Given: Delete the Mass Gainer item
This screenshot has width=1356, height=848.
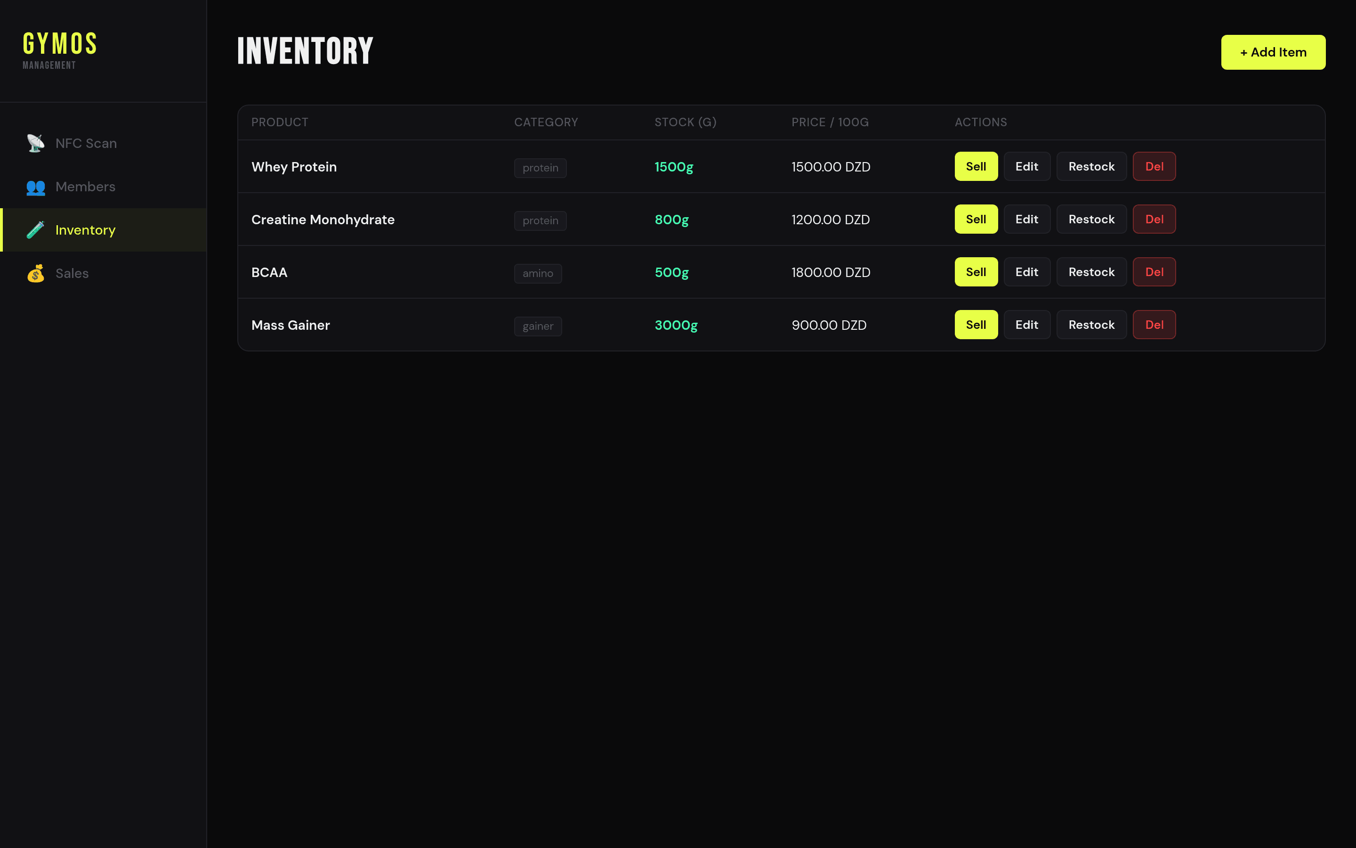Looking at the screenshot, I should click(x=1154, y=325).
